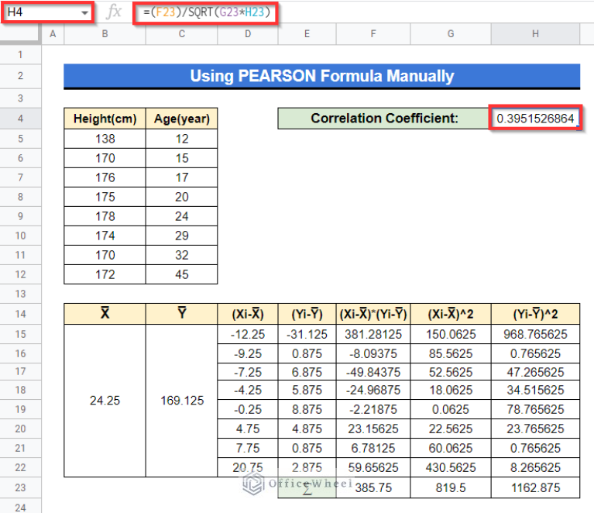This screenshot has height=513, width=594.
Task: Select result cell 0.3951526864
Action: coord(535,119)
